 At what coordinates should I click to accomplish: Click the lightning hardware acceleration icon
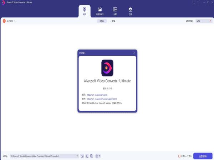click(x=87, y=156)
